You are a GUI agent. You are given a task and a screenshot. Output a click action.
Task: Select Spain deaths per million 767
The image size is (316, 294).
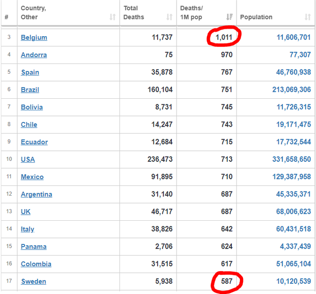pos(227,72)
